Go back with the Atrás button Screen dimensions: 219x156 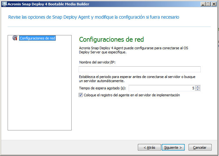click(x=149, y=147)
